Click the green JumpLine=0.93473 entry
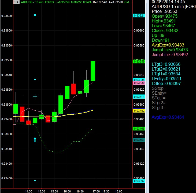Screen dimensions: 196x193 coord(170,50)
